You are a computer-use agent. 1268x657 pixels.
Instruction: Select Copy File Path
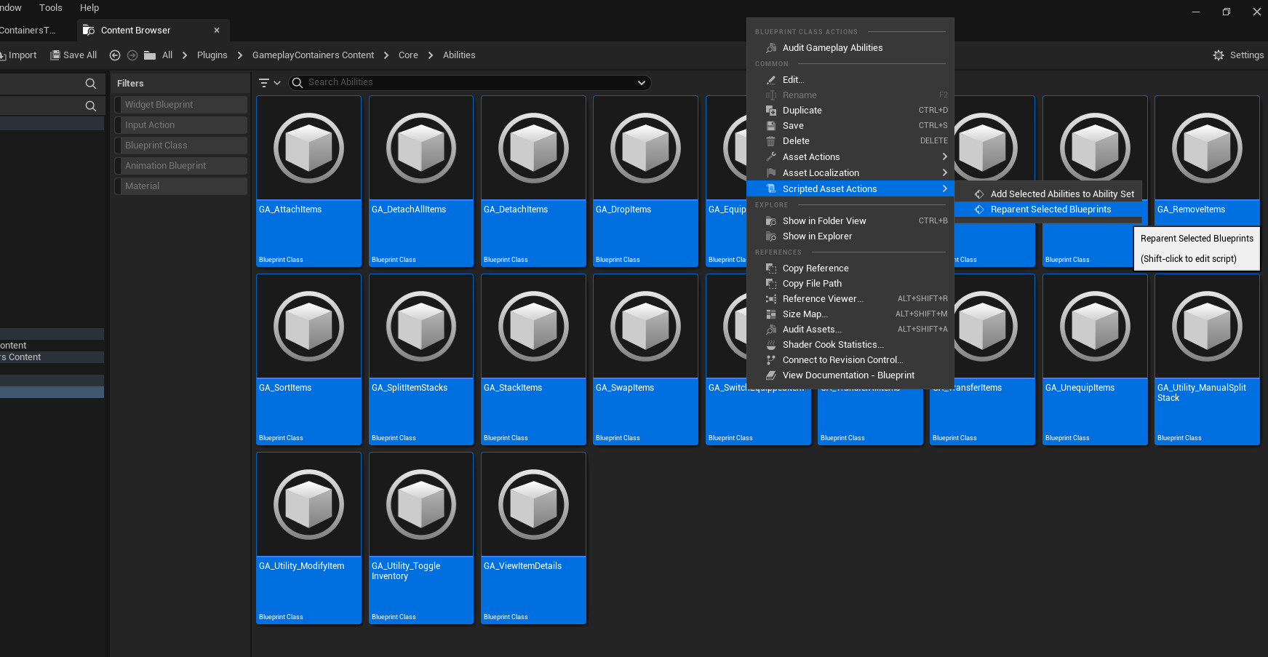(x=850, y=284)
